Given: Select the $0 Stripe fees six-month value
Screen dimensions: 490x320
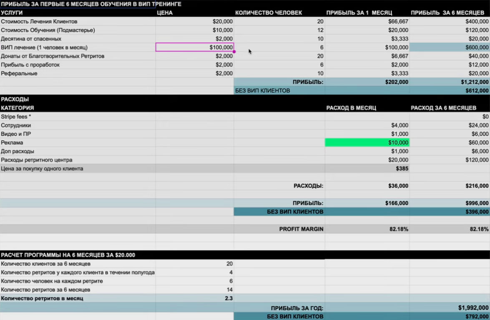Looking at the screenshot, I should pyautogui.click(x=450, y=116).
